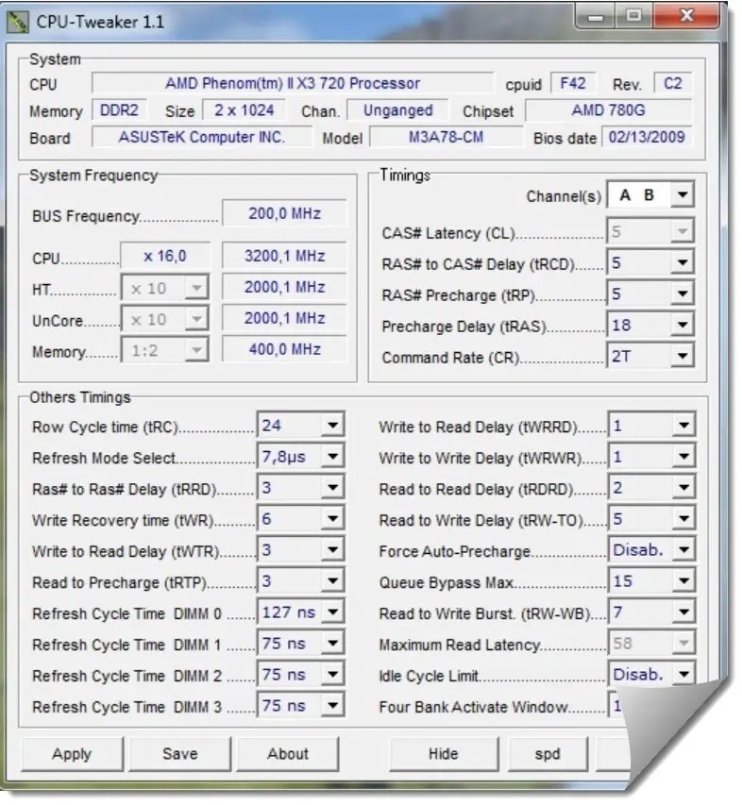
Task: Open the Row Cycle time (tRC) dropdown
Action: point(300,425)
